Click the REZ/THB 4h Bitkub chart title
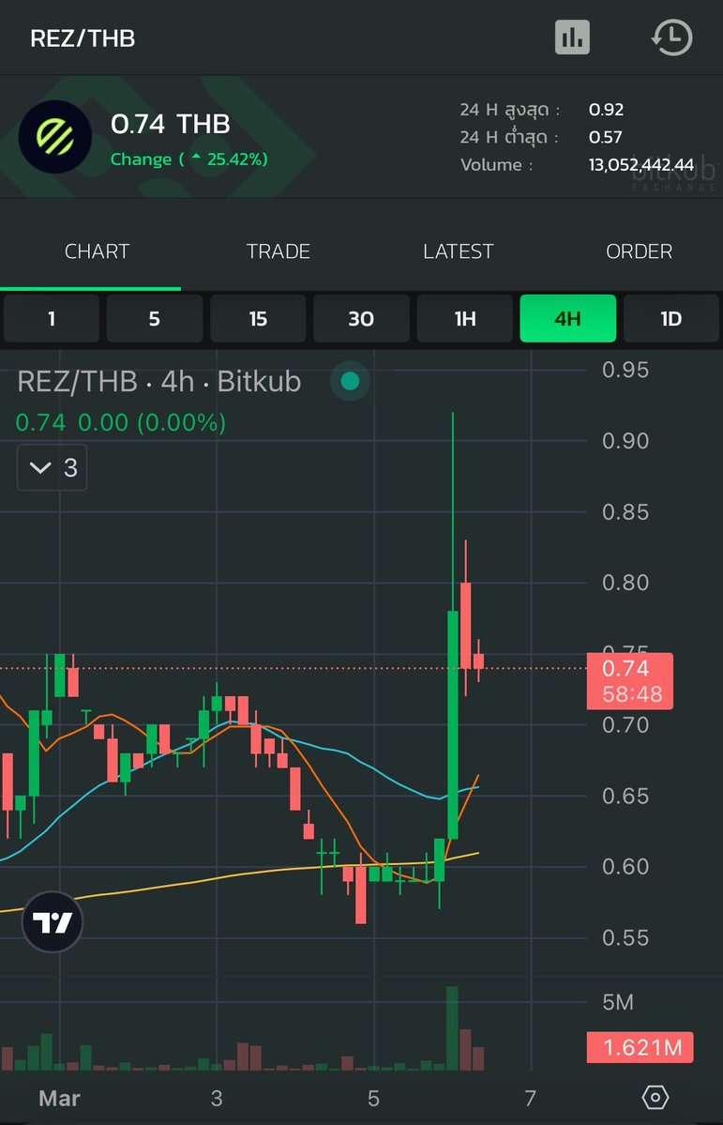Screen dimensions: 723x1125 click(x=158, y=382)
